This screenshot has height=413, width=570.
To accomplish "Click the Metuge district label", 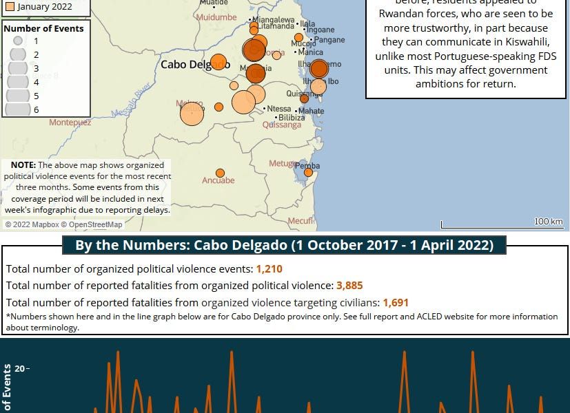I will pos(283,164).
